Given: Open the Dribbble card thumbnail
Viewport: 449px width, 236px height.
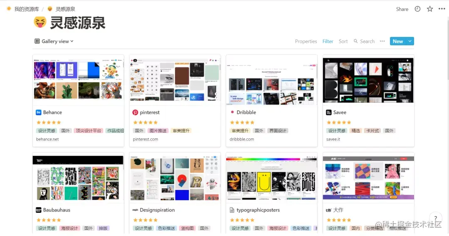Looking at the screenshot, I should pos(272,80).
